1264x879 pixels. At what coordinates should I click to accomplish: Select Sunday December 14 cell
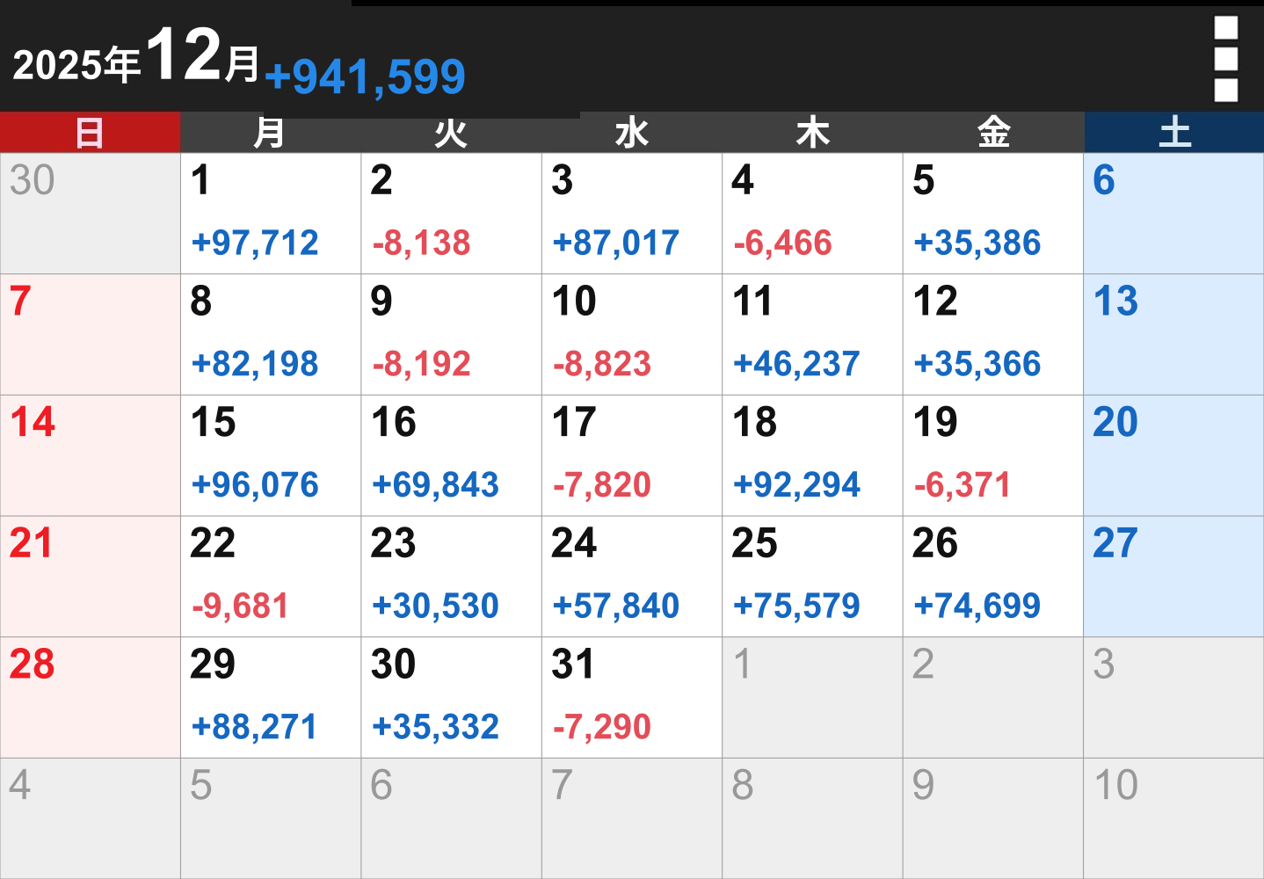click(x=91, y=455)
